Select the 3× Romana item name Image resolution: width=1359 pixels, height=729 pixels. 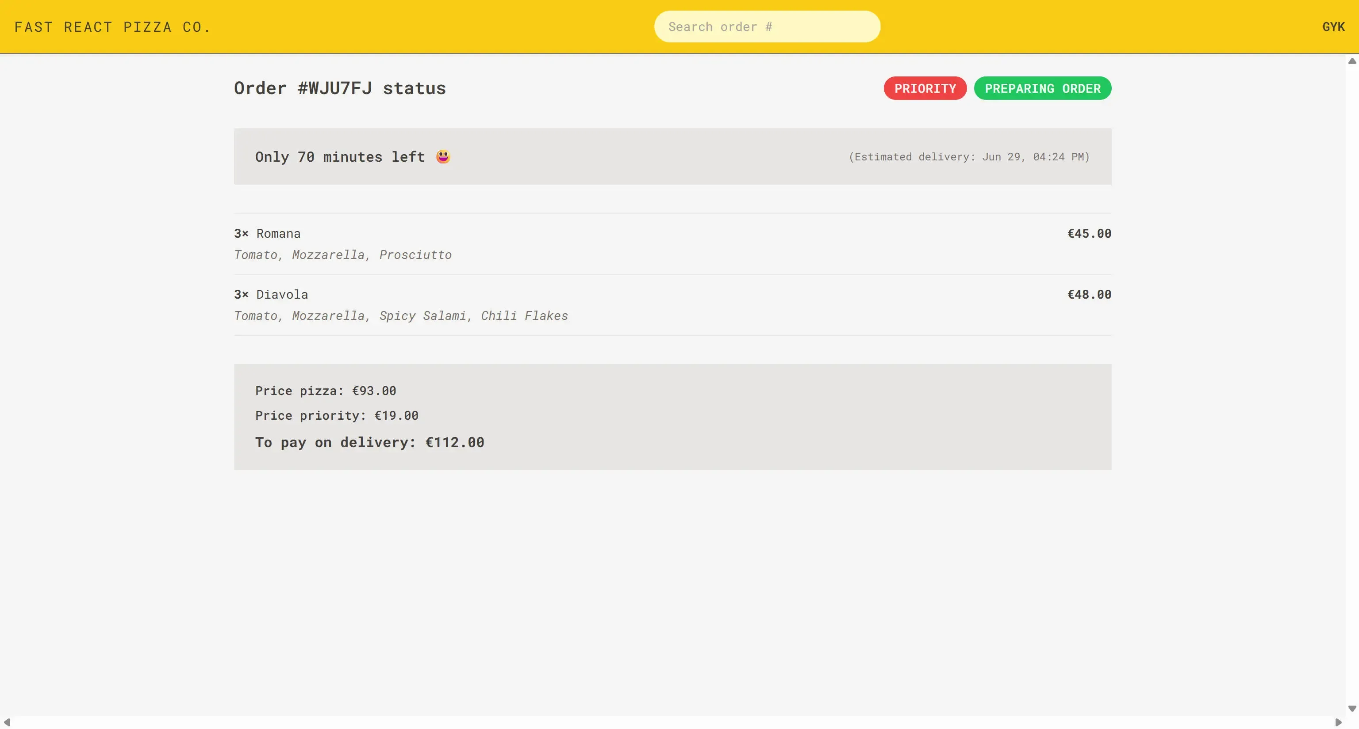pyautogui.click(x=268, y=234)
